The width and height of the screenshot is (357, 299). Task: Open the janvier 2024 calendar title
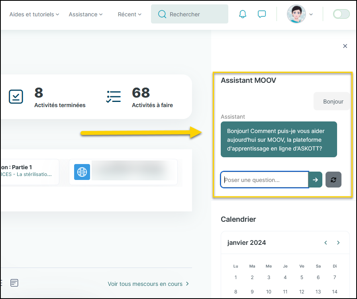(247, 242)
